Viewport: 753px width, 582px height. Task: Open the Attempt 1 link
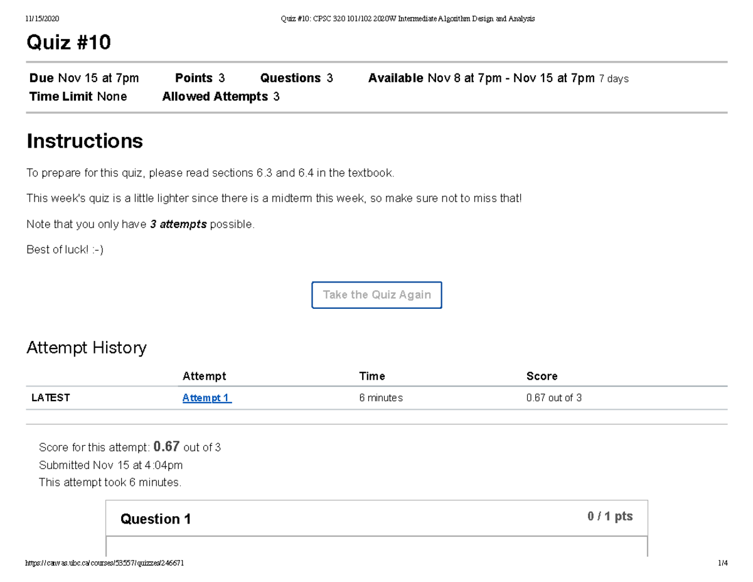[206, 398]
